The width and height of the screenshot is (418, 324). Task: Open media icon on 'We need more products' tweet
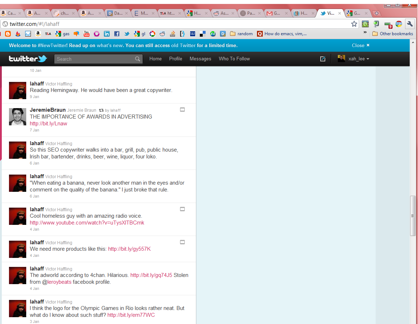[182, 242]
